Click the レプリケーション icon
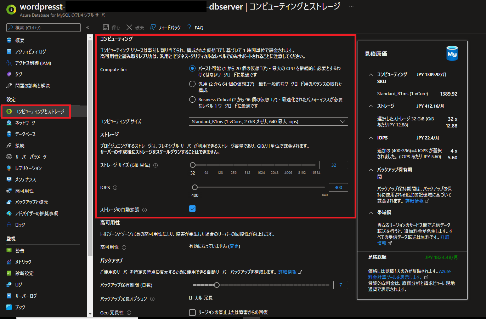486x319 pixels. [9, 168]
